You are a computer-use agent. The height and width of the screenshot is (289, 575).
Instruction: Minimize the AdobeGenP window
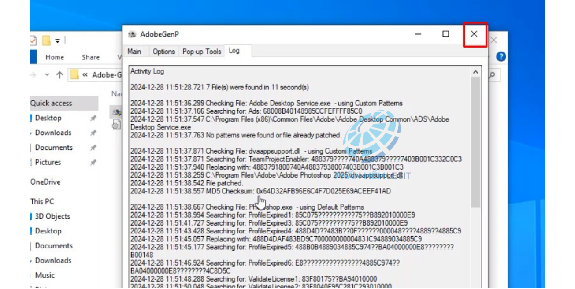click(418, 34)
